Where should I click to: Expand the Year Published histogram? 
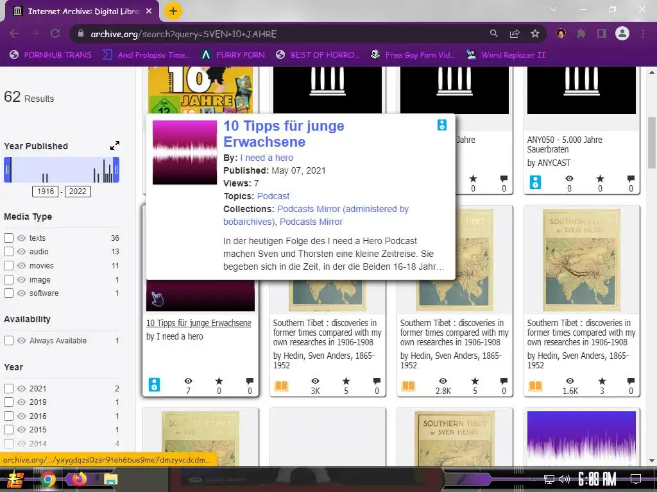pos(115,145)
